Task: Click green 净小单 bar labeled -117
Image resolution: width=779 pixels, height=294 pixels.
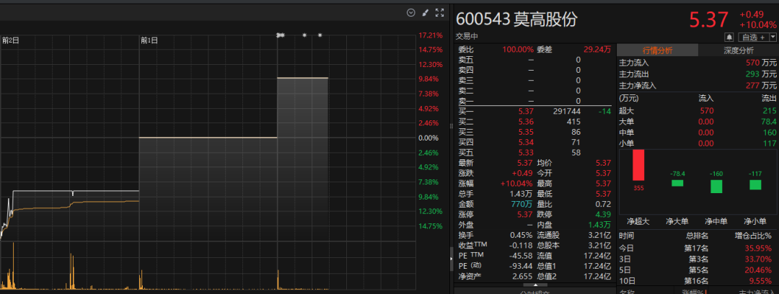Action: click(x=755, y=184)
